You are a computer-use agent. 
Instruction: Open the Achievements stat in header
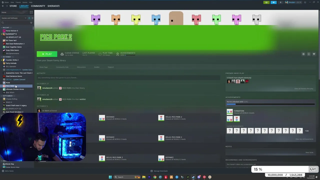pyautogui.click(x=126, y=54)
